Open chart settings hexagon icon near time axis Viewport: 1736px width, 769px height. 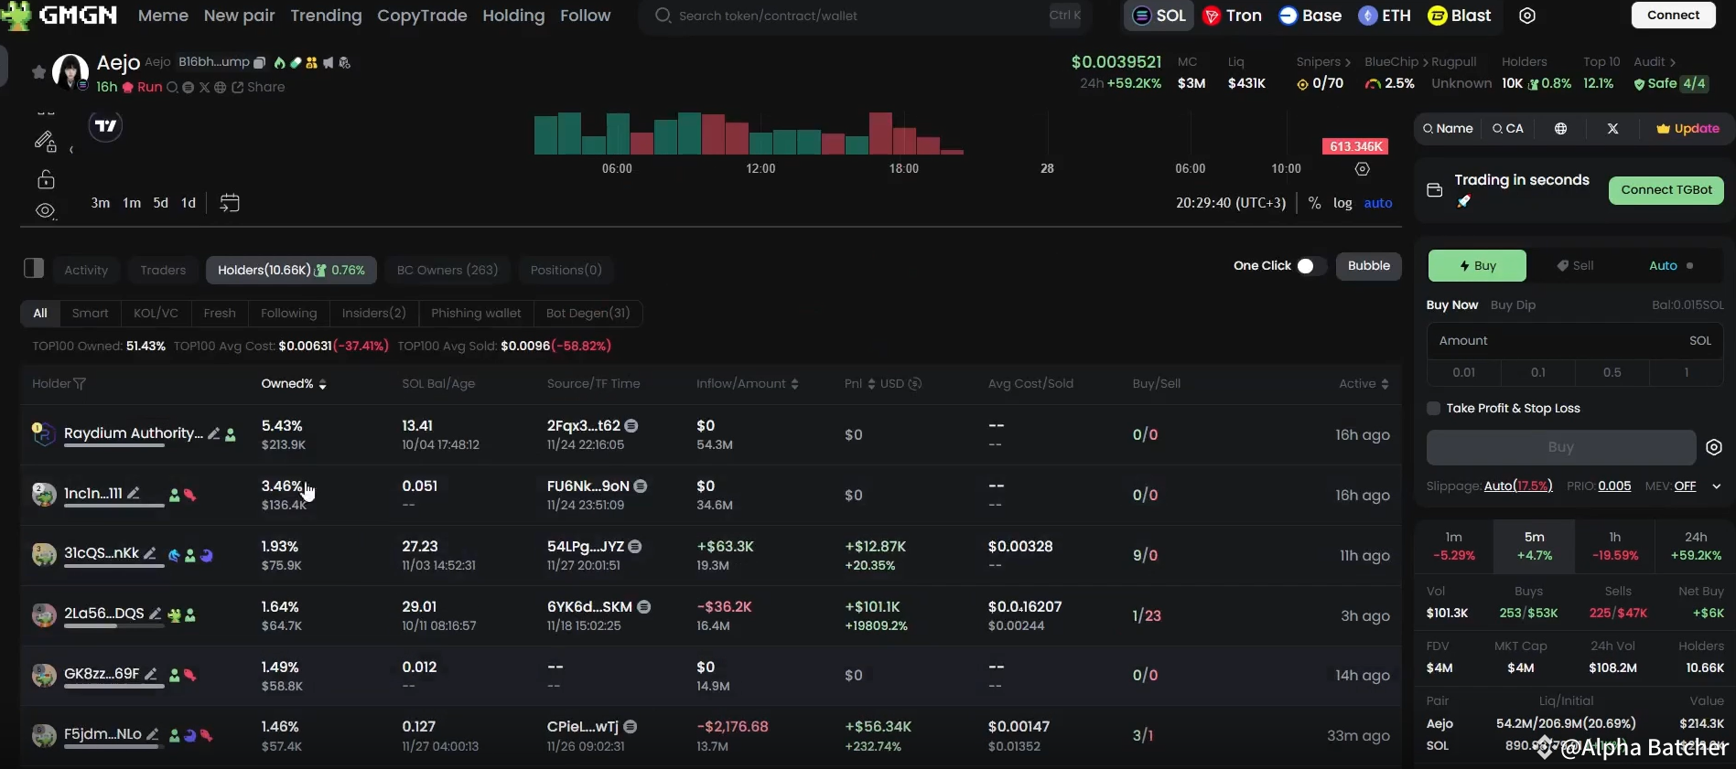(x=1362, y=169)
